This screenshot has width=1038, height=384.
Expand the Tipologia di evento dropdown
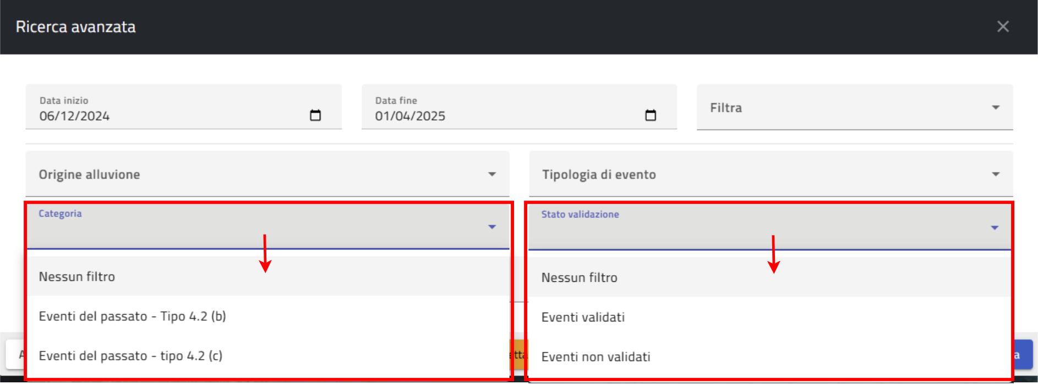[995, 174]
